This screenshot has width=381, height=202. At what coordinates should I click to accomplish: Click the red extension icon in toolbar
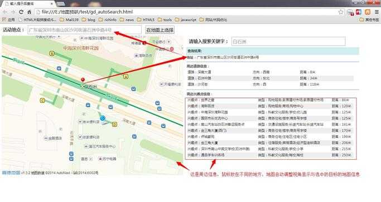pos(359,12)
